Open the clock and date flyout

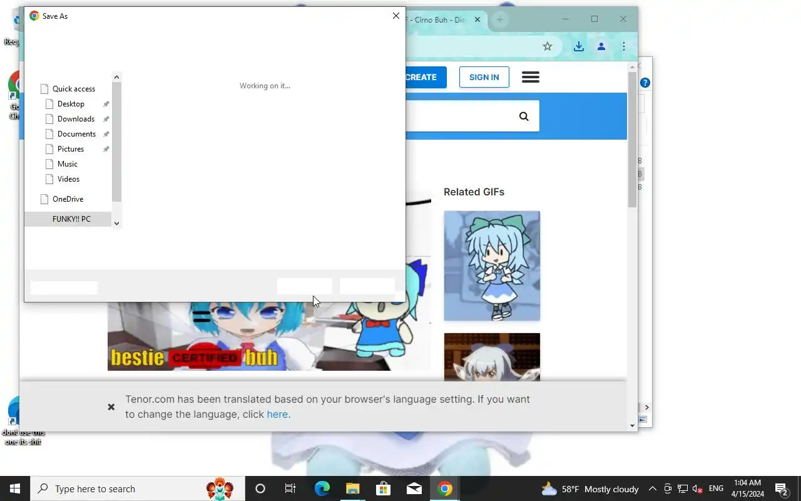748,488
